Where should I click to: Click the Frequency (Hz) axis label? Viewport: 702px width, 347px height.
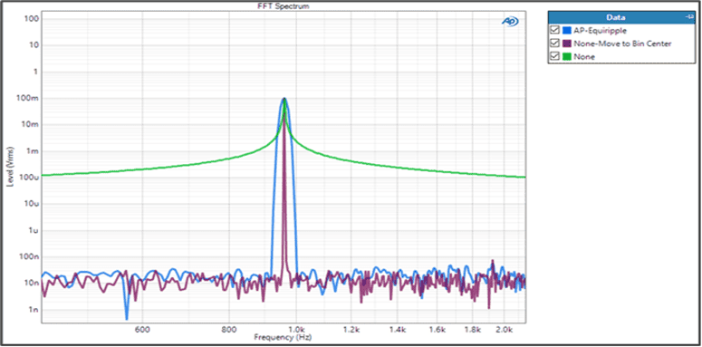(x=283, y=336)
